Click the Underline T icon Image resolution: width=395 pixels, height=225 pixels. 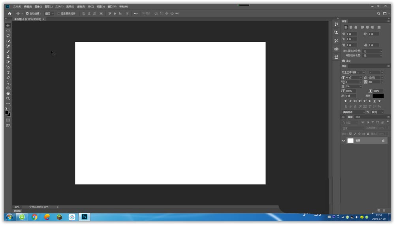(374, 101)
